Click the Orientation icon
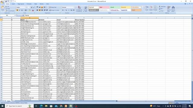The image size is (193, 108). [45, 7]
